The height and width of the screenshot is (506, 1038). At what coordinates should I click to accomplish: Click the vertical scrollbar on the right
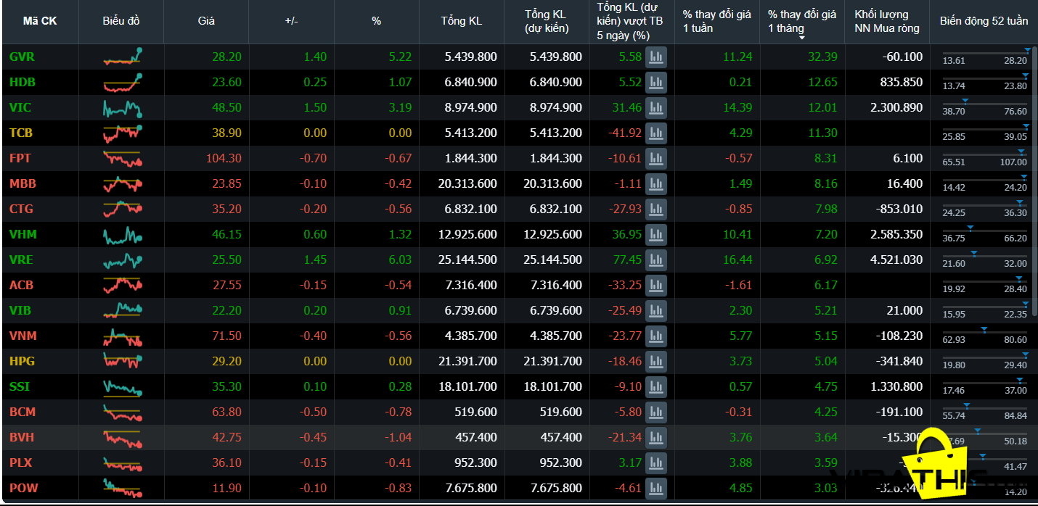click(1034, 181)
